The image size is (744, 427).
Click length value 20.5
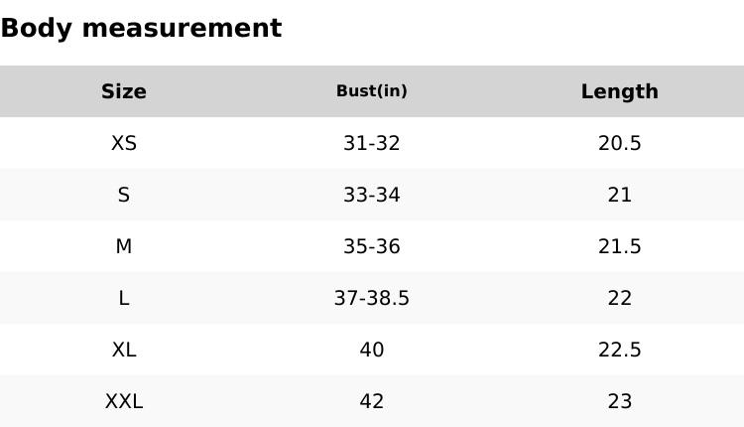[x=620, y=143]
